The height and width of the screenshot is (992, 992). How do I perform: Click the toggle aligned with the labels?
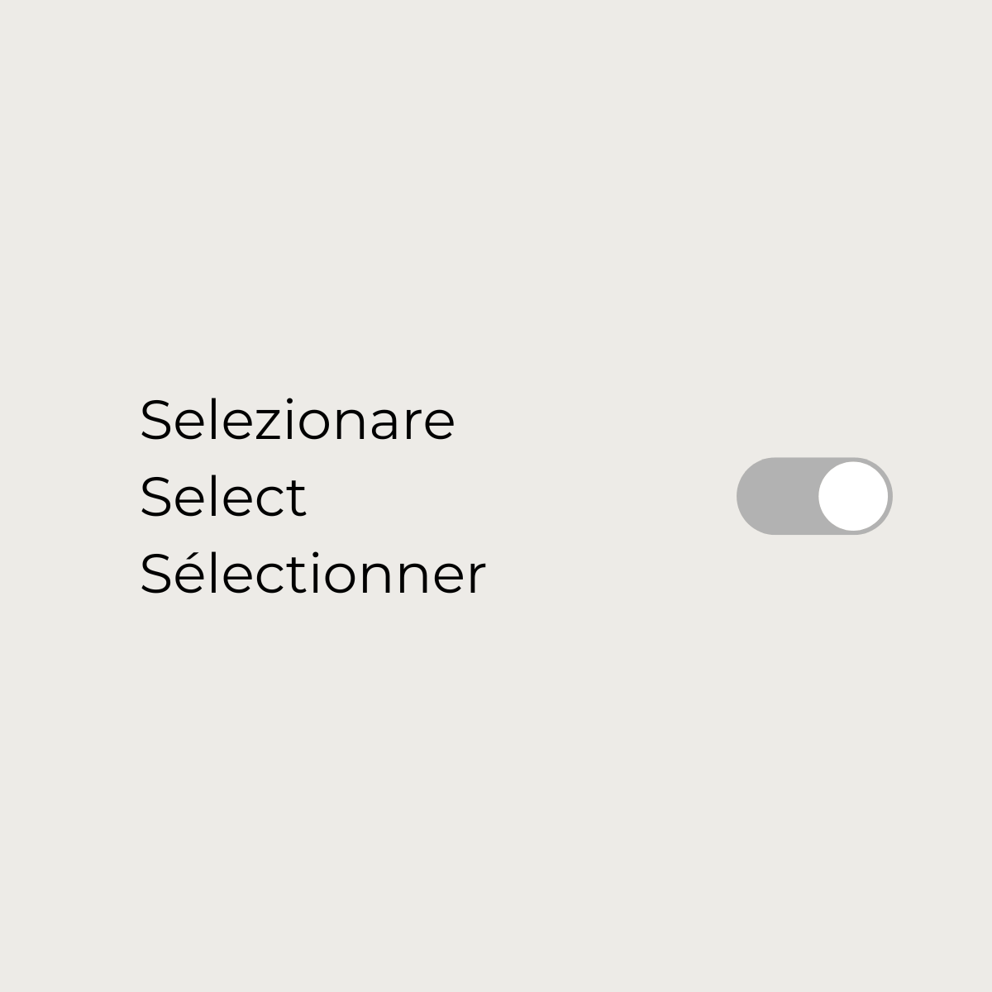813,495
